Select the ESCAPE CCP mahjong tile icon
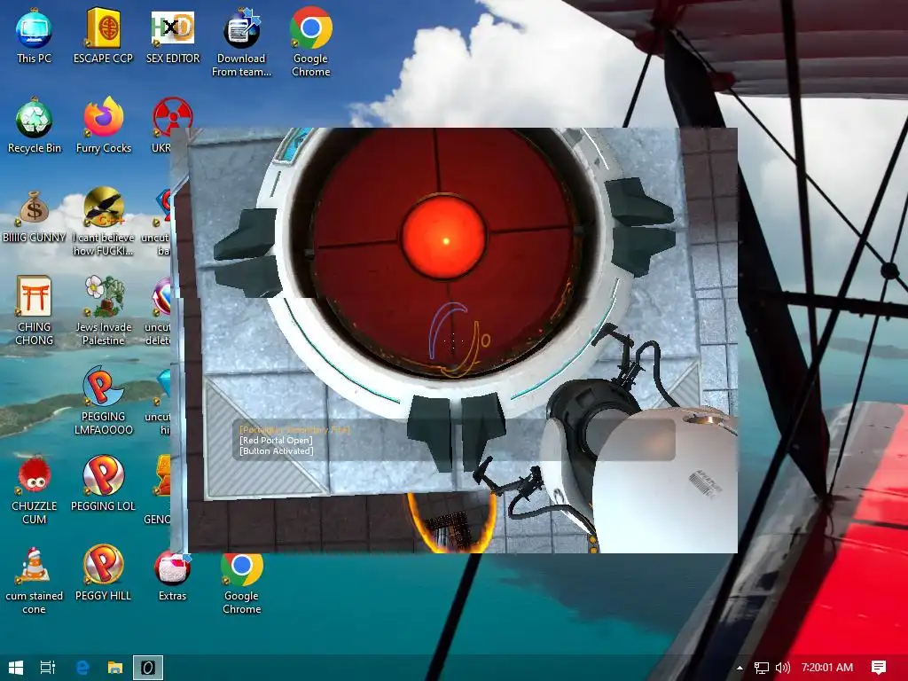Image resolution: width=908 pixels, height=681 pixels. click(103, 35)
